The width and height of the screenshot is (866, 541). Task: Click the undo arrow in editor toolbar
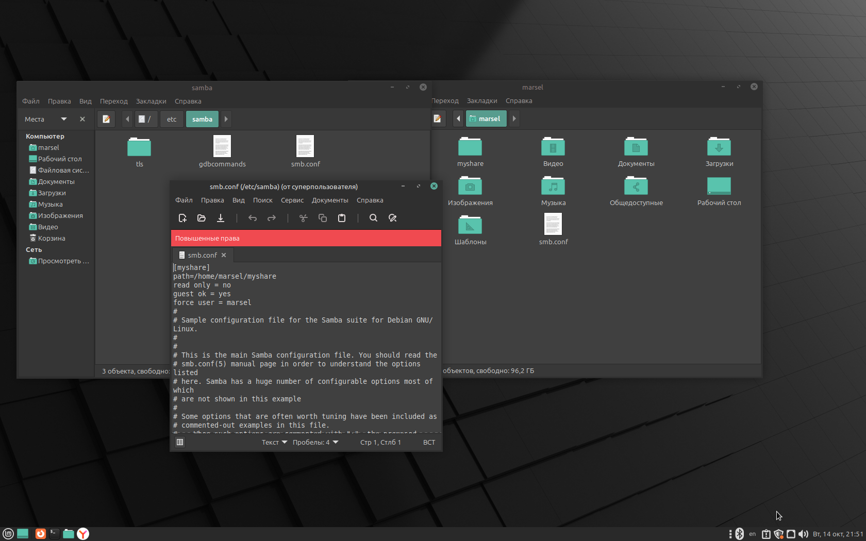pos(253,218)
